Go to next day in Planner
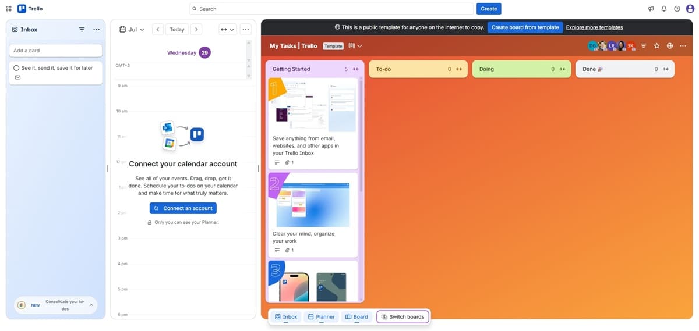Image resolution: width=699 pixels, height=331 pixels. click(196, 30)
